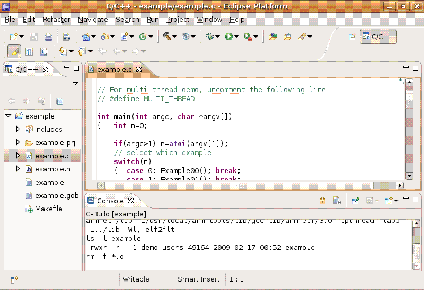The width and height of the screenshot is (424, 290).
Task: Open the New C project dropdown arrow
Action: point(94,37)
